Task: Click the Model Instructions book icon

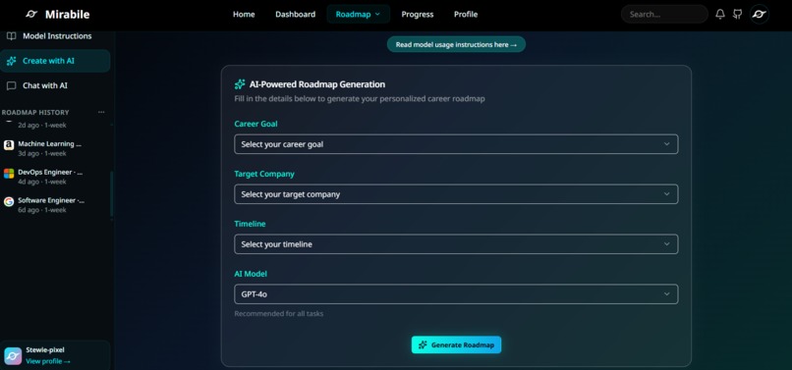Action: 11,36
